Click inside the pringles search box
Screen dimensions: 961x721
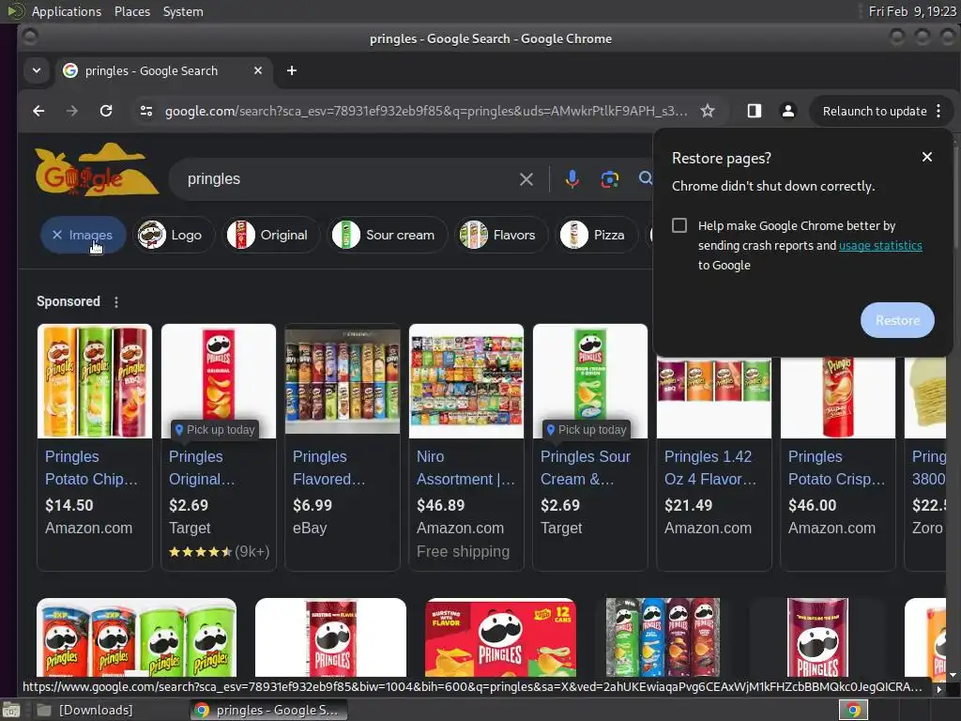343,179
